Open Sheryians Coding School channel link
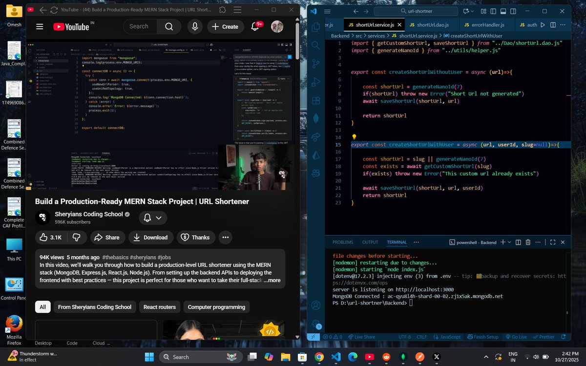The width and height of the screenshot is (586, 366). [90, 214]
